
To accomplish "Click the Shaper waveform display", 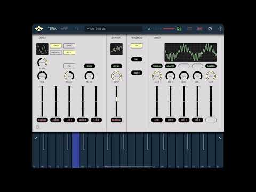I will click(x=116, y=49).
